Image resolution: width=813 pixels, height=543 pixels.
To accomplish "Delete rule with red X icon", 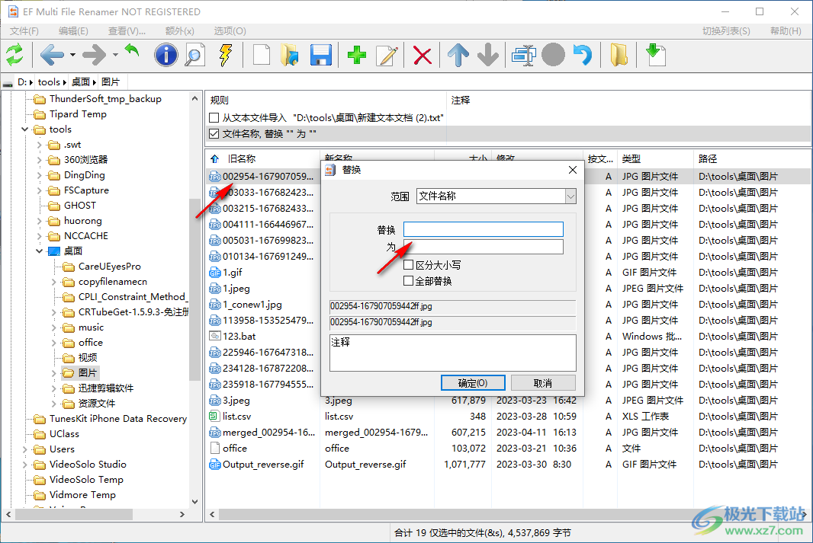I will pyautogui.click(x=423, y=56).
